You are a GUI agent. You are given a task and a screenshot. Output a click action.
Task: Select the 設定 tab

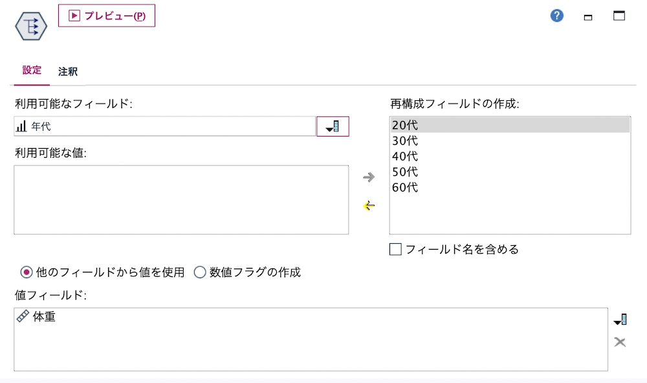[30, 72]
